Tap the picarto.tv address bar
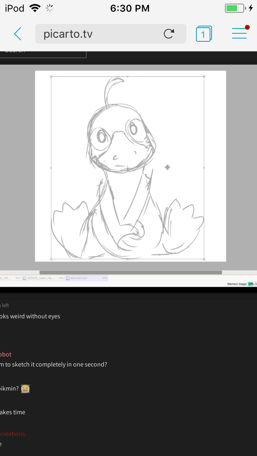Image resolution: width=257 pixels, height=456 pixels. point(110,34)
